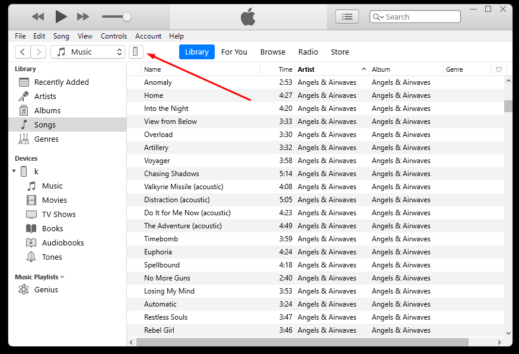Sort by the Album column header
The width and height of the screenshot is (519, 354).
pos(406,69)
